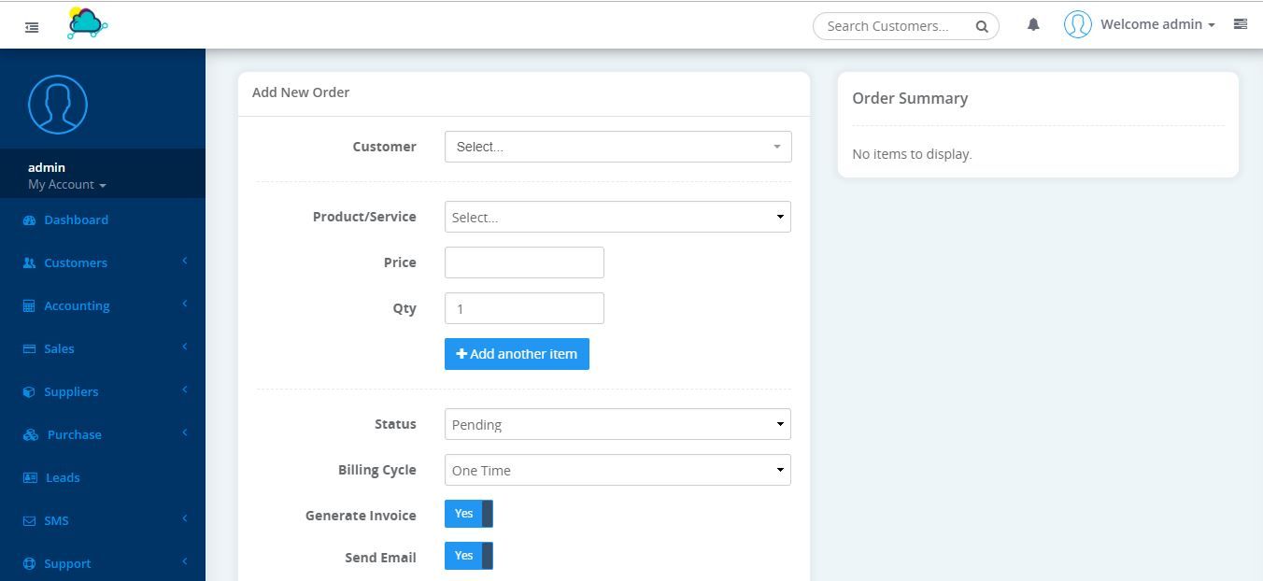This screenshot has width=1263, height=581.
Task: Click the cloud logo in header
Action: click(x=87, y=23)
